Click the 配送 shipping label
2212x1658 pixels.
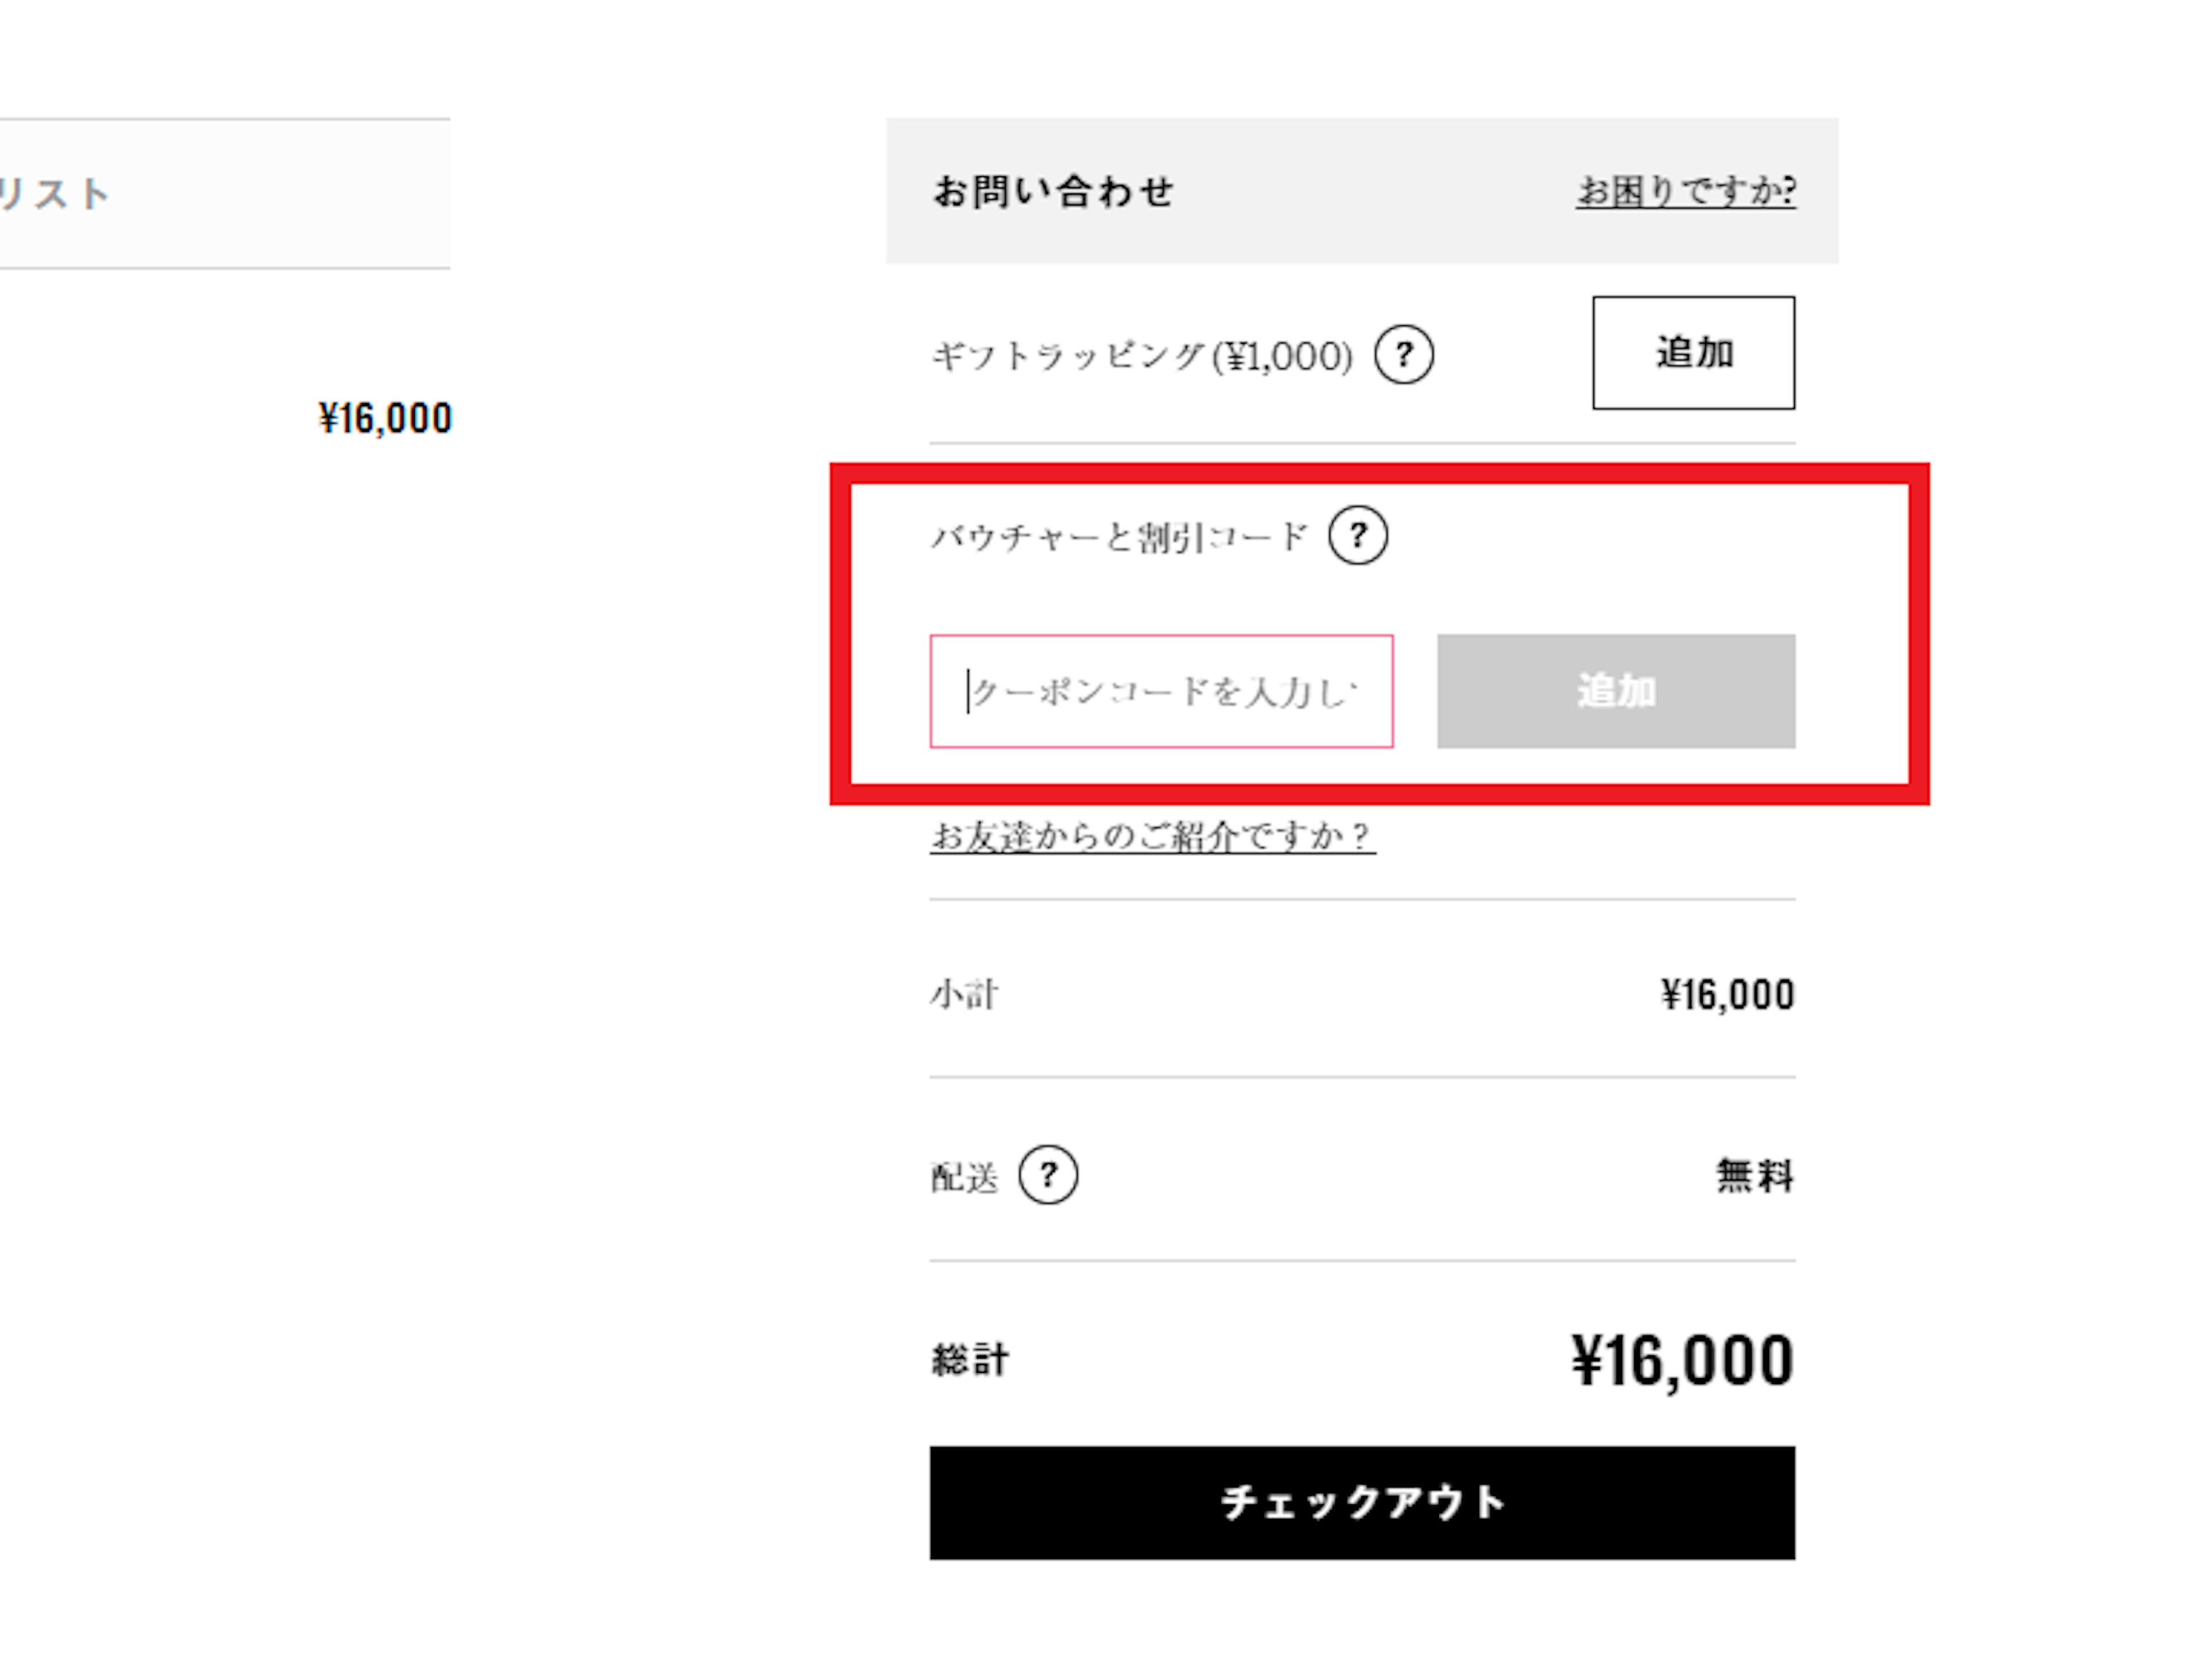click(964, 1177)
